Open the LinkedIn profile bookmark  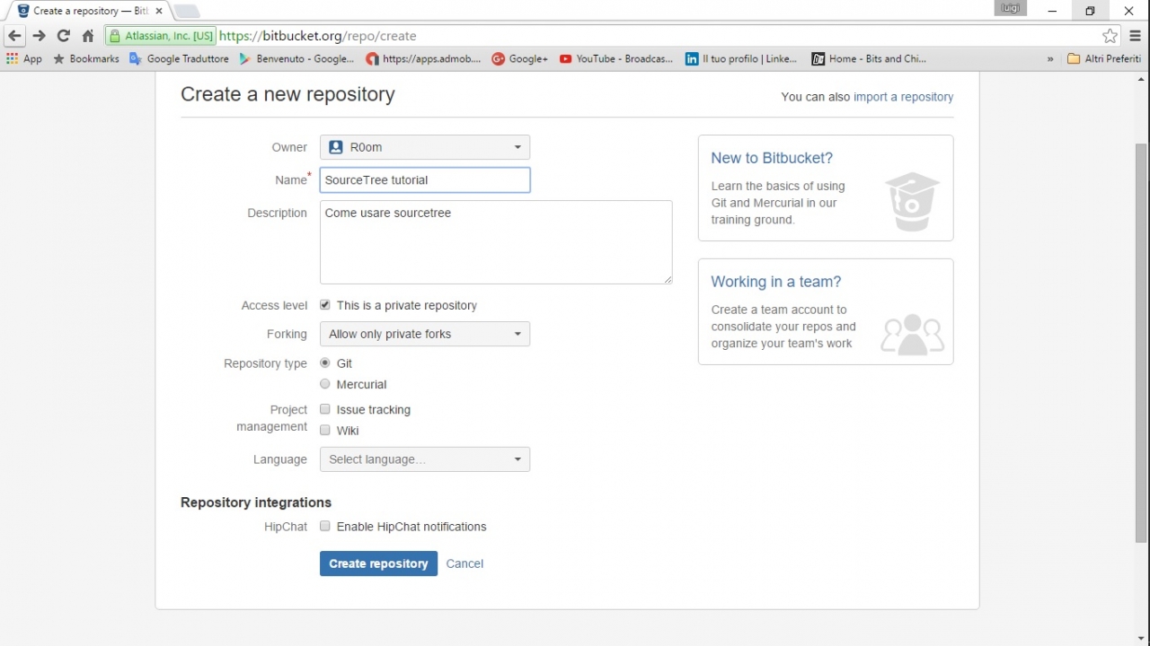pos(741,58)
